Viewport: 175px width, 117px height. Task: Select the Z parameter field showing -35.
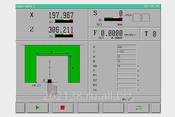127,51
